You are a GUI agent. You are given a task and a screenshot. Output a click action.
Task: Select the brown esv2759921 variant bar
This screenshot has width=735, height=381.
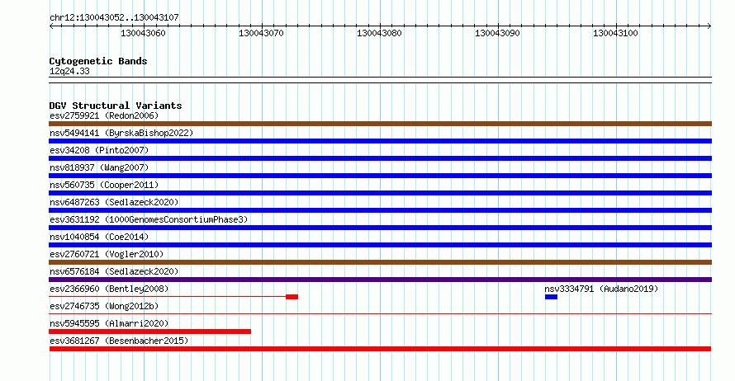pyautogui.click(x=380, y=124)
